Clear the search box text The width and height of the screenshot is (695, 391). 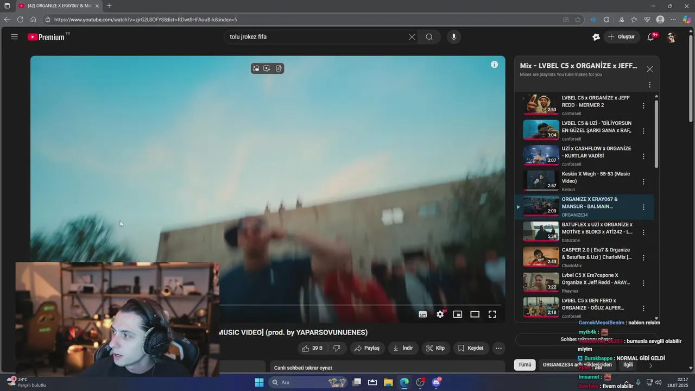tap(412, 37)
